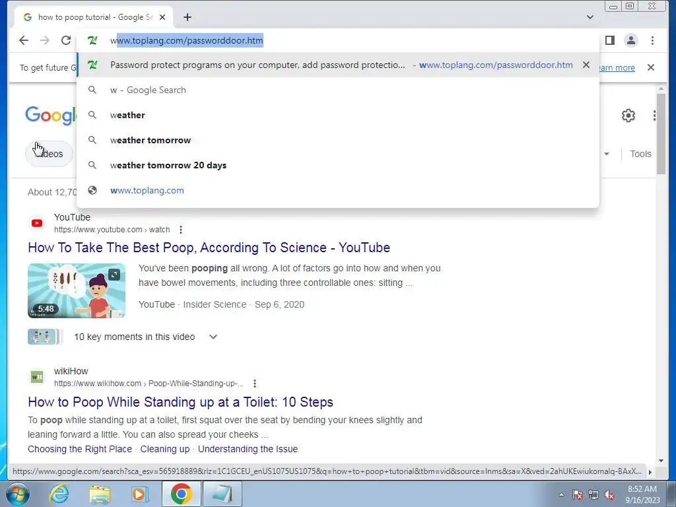Reload the current page

click(66, 40)
